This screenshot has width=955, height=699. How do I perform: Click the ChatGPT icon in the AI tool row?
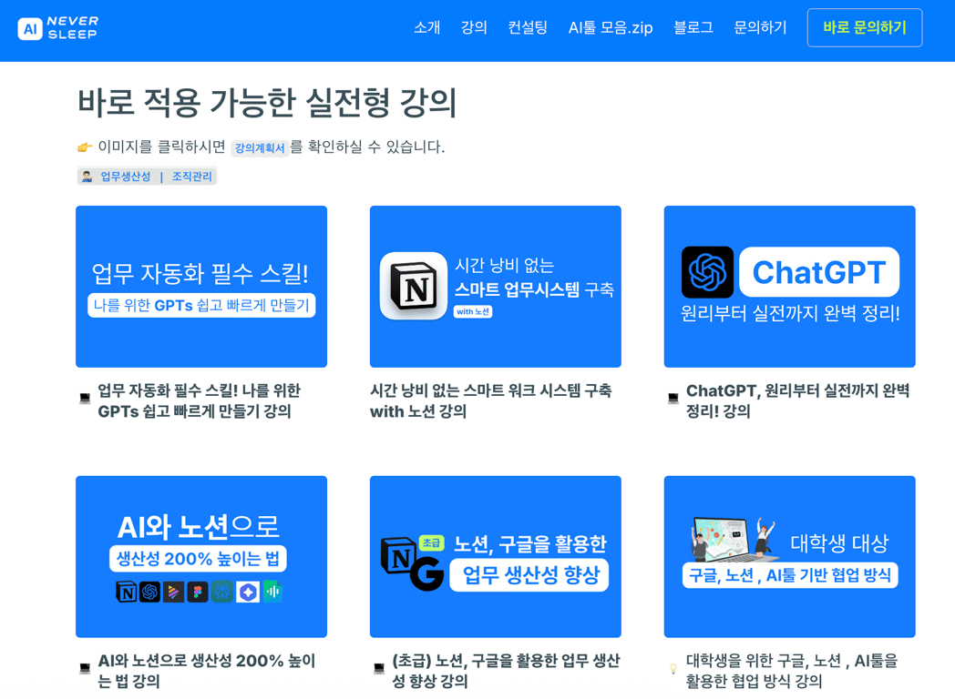tap(149, 592)
